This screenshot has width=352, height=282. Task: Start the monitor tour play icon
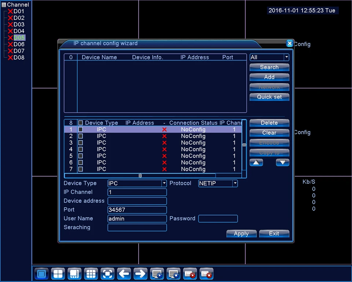tap(157, 274)
